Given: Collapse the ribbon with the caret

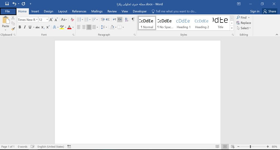Looking at the screenshot, I should [x=277, y=35].
